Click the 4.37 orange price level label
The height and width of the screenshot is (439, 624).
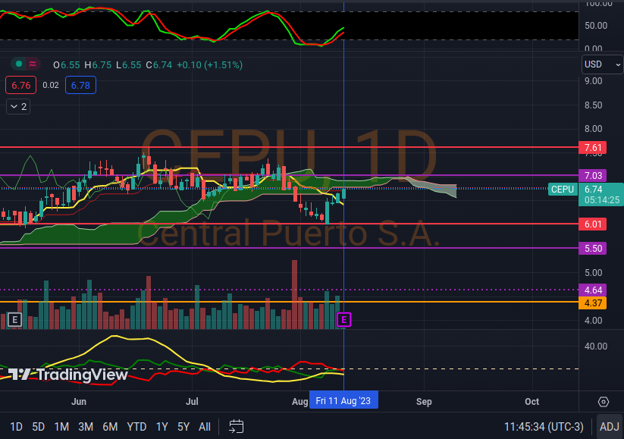point(593,303)
